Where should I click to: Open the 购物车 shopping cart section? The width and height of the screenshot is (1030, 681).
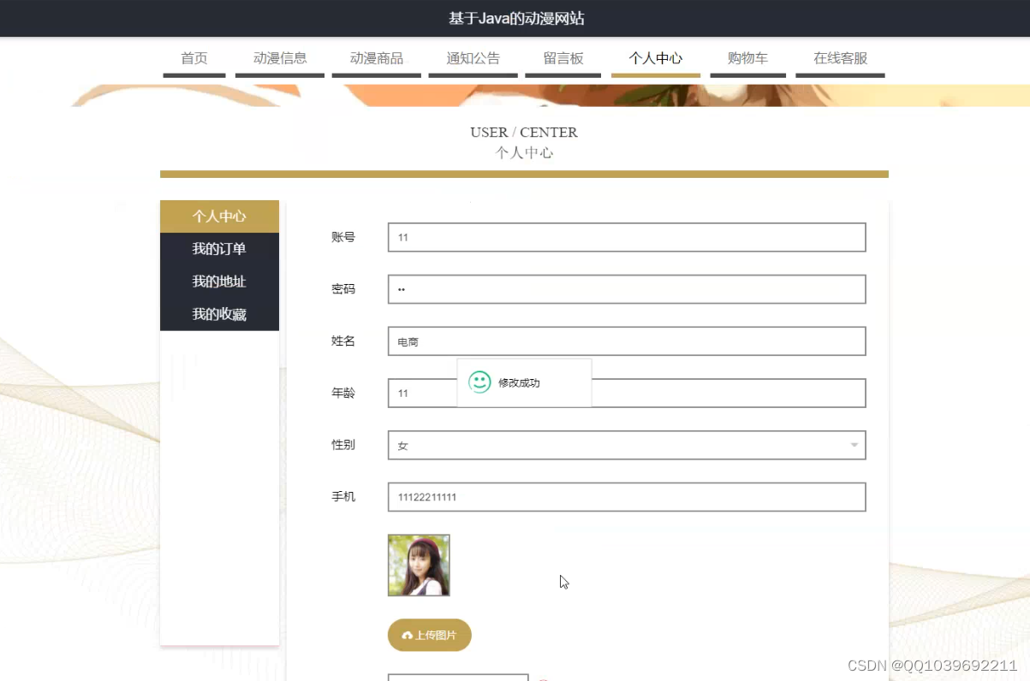tap(747, 58)
